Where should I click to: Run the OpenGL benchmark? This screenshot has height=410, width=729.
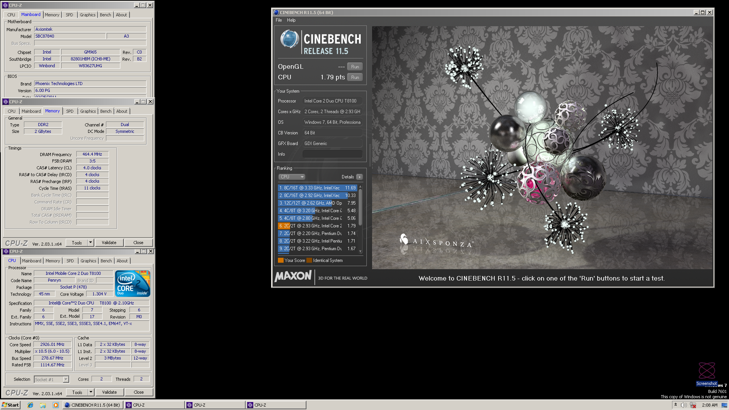coord(355,67)
